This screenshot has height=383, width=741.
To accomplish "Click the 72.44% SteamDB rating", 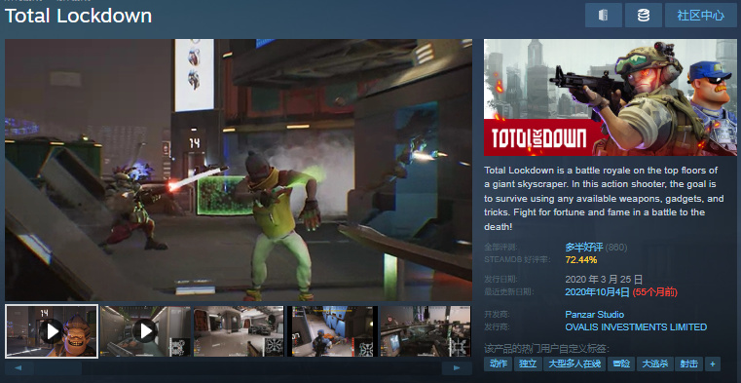I will pyautogui.click(x=580, y=259).
